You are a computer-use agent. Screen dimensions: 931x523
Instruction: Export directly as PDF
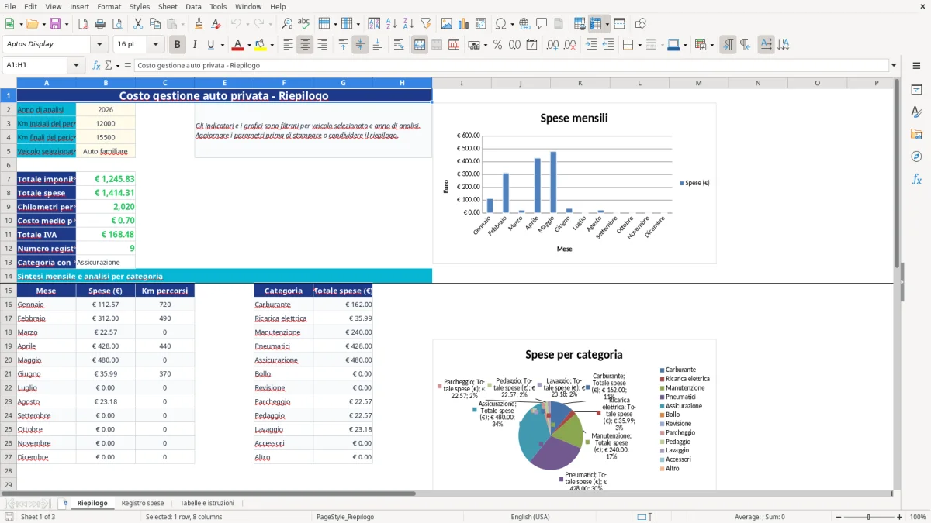coord(83,24)
